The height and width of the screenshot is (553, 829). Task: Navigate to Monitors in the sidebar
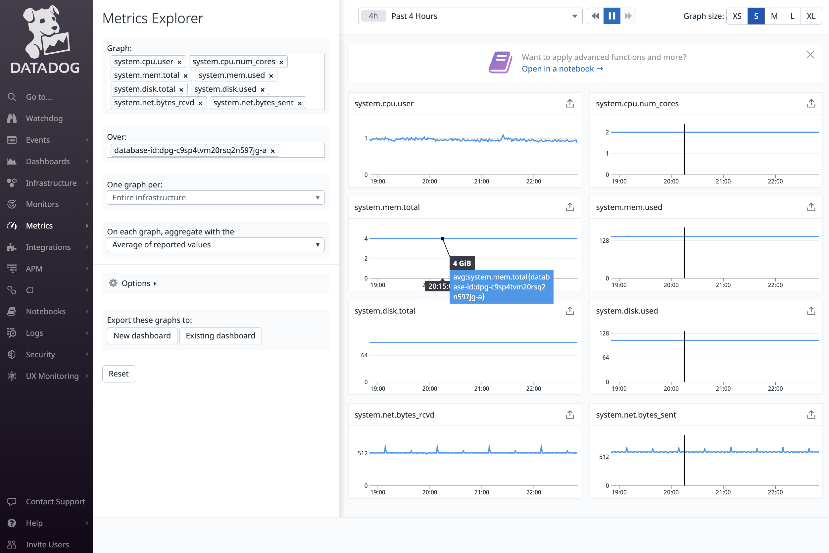[42, 204]
